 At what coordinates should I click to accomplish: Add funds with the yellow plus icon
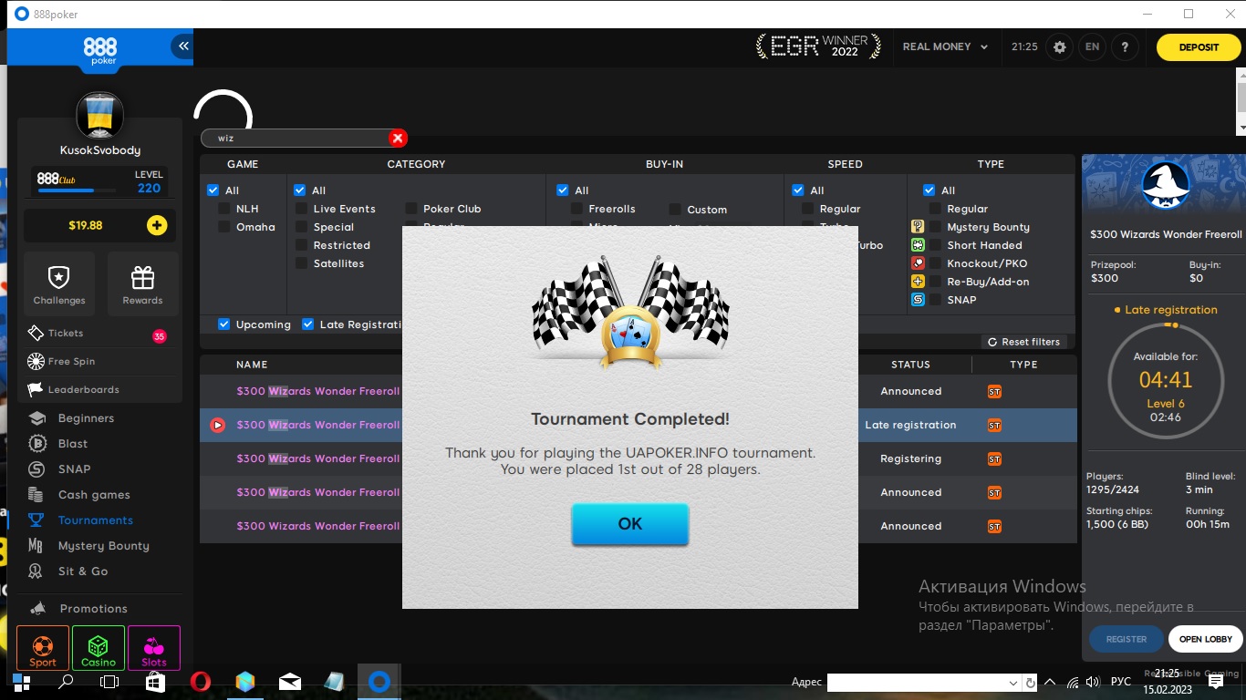coord(157,225)
